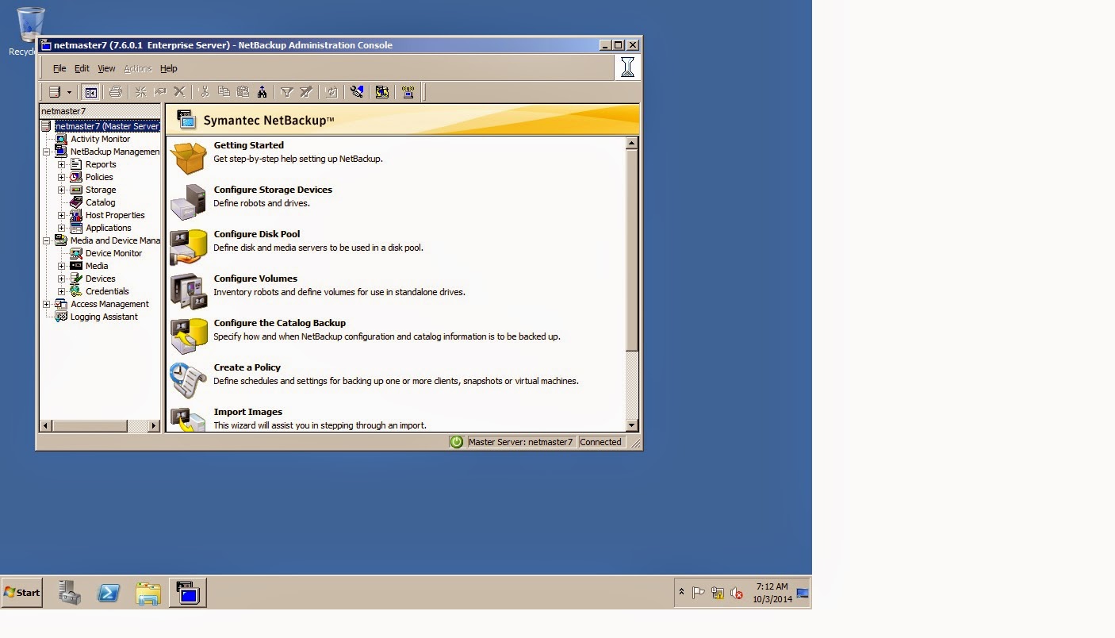The image size is (1115, 638).
Task: Toggle the tree pane view toolbar button
Action: click(x=90, y=91)
